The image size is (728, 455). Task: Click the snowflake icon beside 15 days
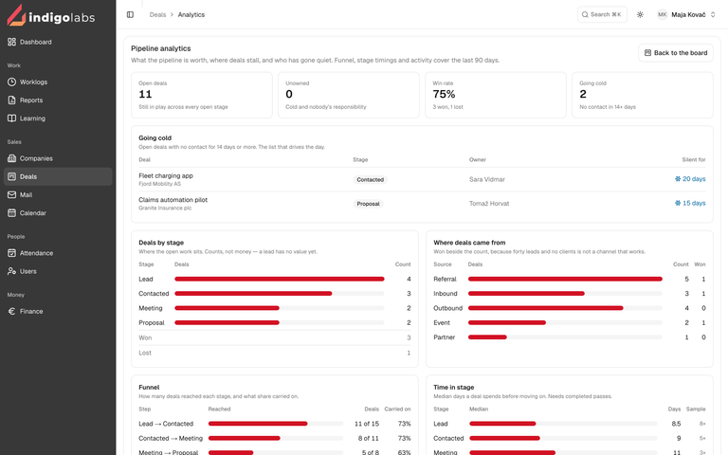point(678,203)
